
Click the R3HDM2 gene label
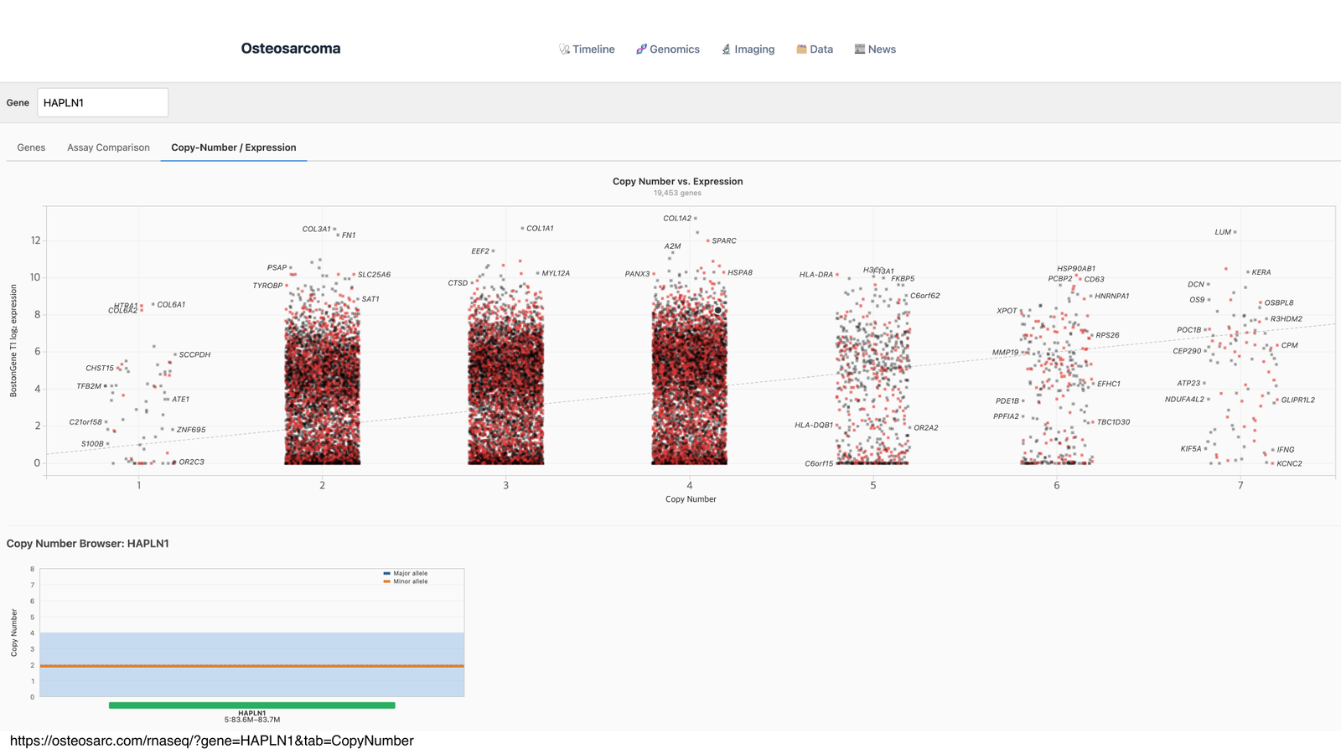(1287, 319)
